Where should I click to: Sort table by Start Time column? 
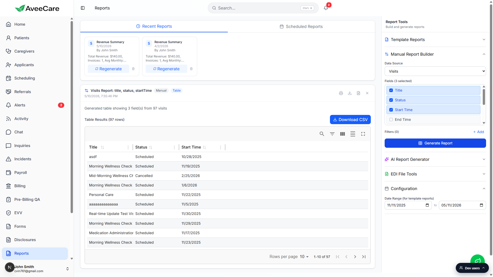tap(204, 147)
